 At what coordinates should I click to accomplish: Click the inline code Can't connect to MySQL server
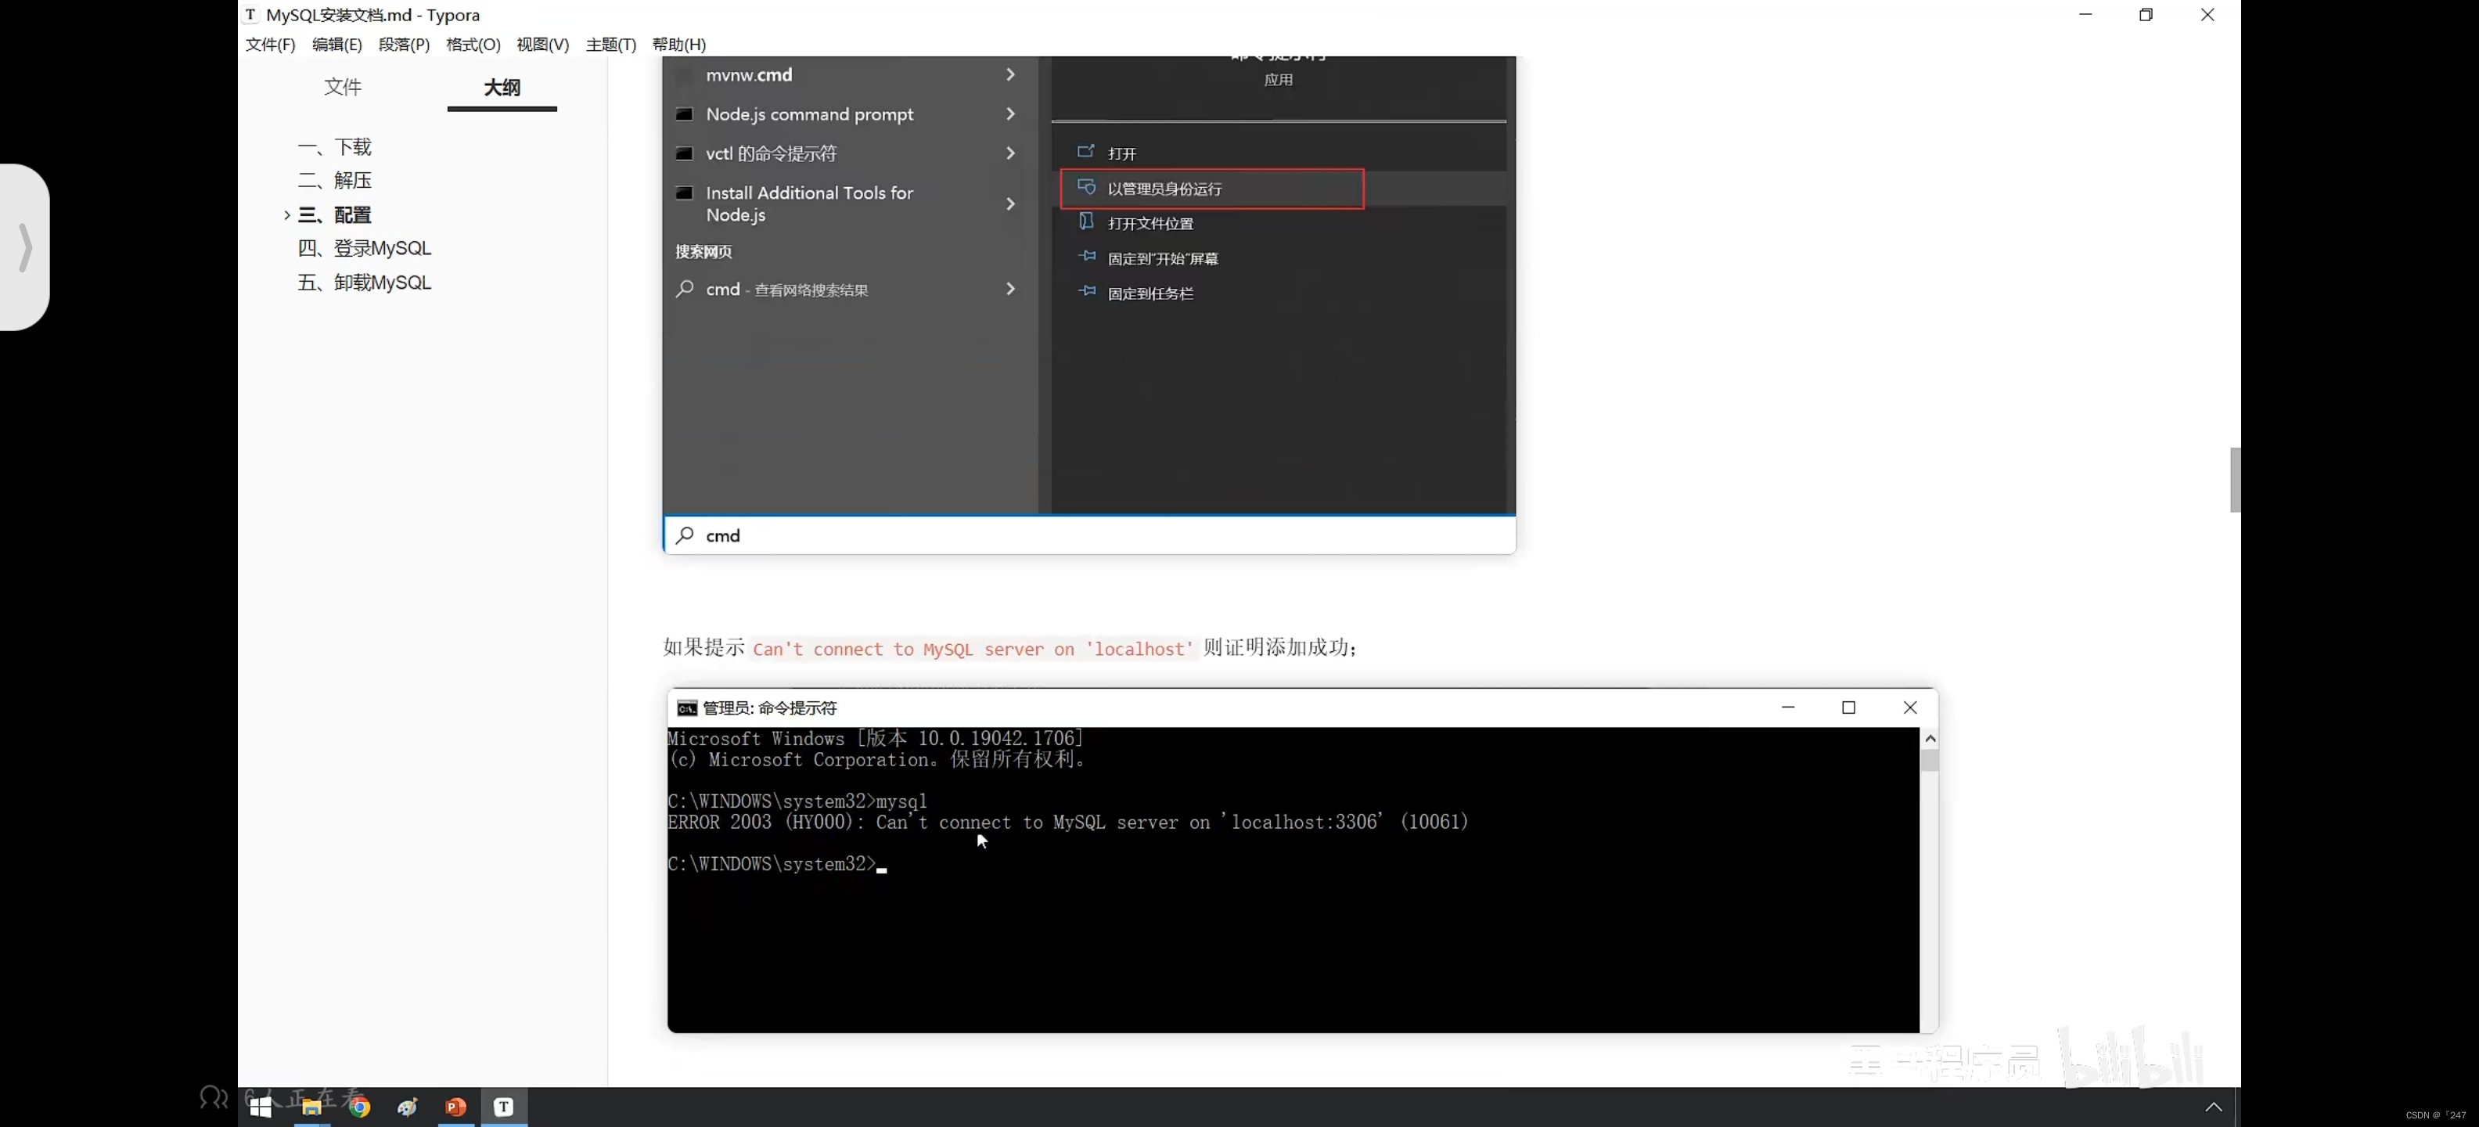coord(973,649)
